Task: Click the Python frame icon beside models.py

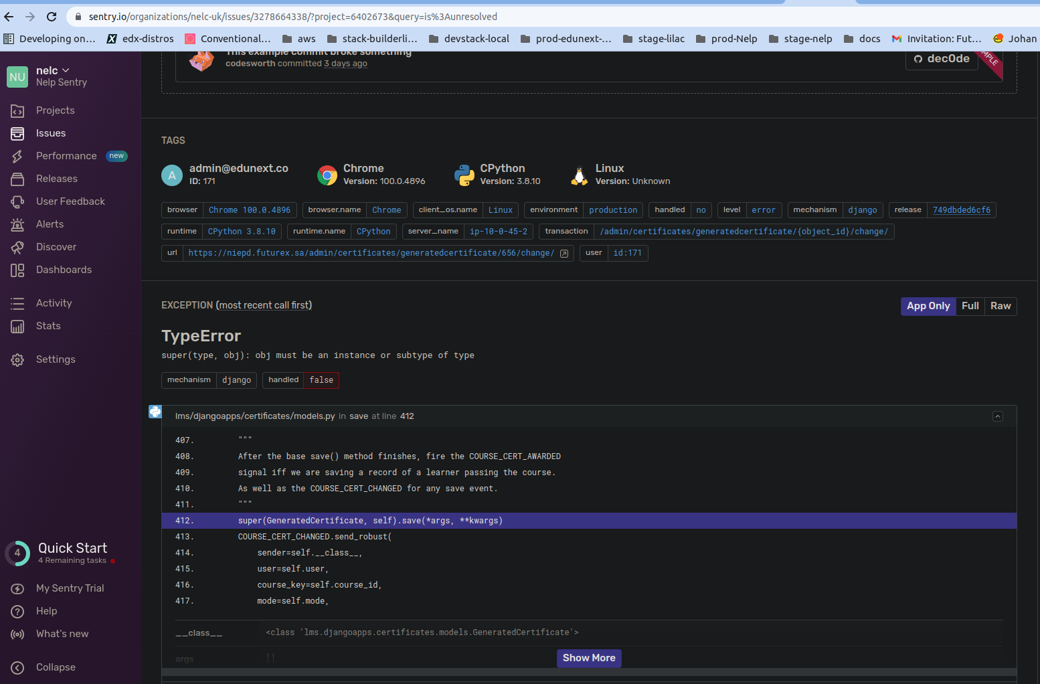Action: 155,412
